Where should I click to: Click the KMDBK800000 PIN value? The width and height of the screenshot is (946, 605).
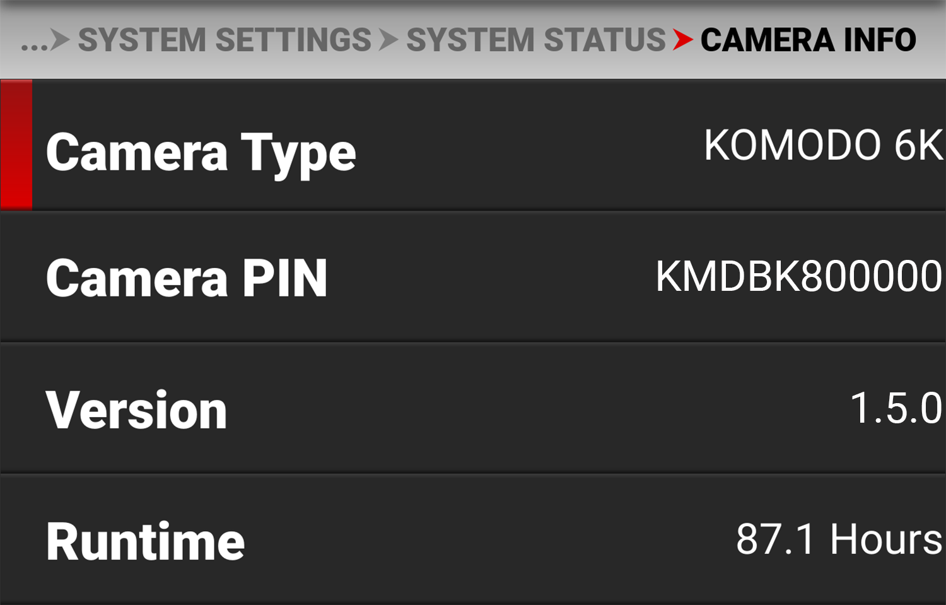(x=799, y=276)
